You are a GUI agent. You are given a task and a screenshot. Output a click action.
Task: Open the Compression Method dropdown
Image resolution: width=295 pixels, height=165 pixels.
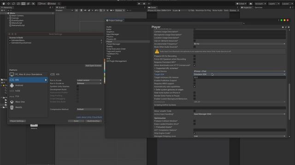(x=89, y=109)
